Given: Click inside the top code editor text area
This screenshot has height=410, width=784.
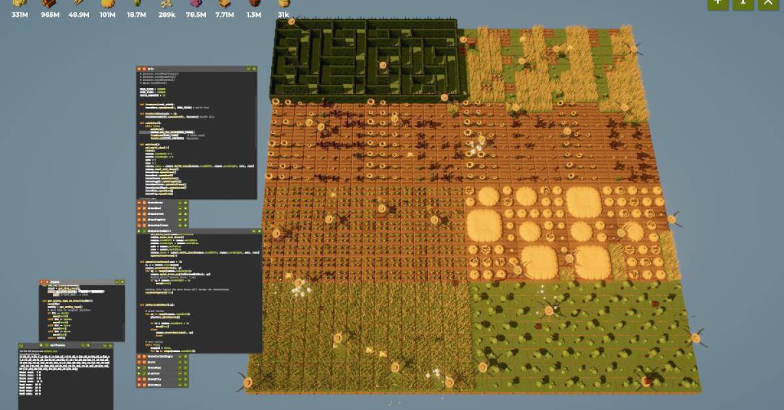Looking at the screenshot, I should [196, 131].
